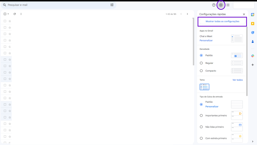The image size is (257, 145).
Task: Go to next page of emails
Action: pos(187,14)
